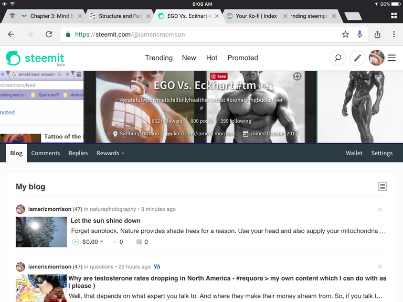Open the naturephotography category link

pyautogui.click(x=113, y=209)
